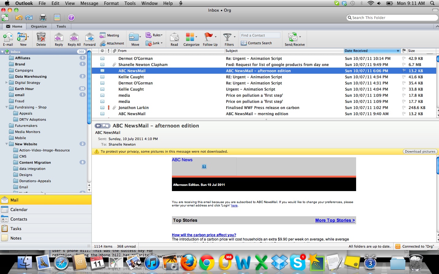Screen dimensions: 439x274
Task: Collapse the New Website folder
Action: click(6, 144)
